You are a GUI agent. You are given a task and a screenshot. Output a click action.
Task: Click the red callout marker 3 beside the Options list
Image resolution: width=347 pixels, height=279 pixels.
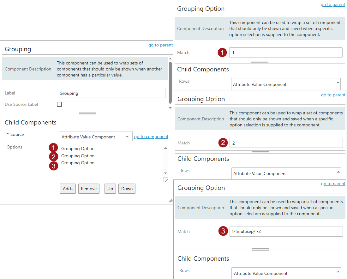[x=54, y=166]
